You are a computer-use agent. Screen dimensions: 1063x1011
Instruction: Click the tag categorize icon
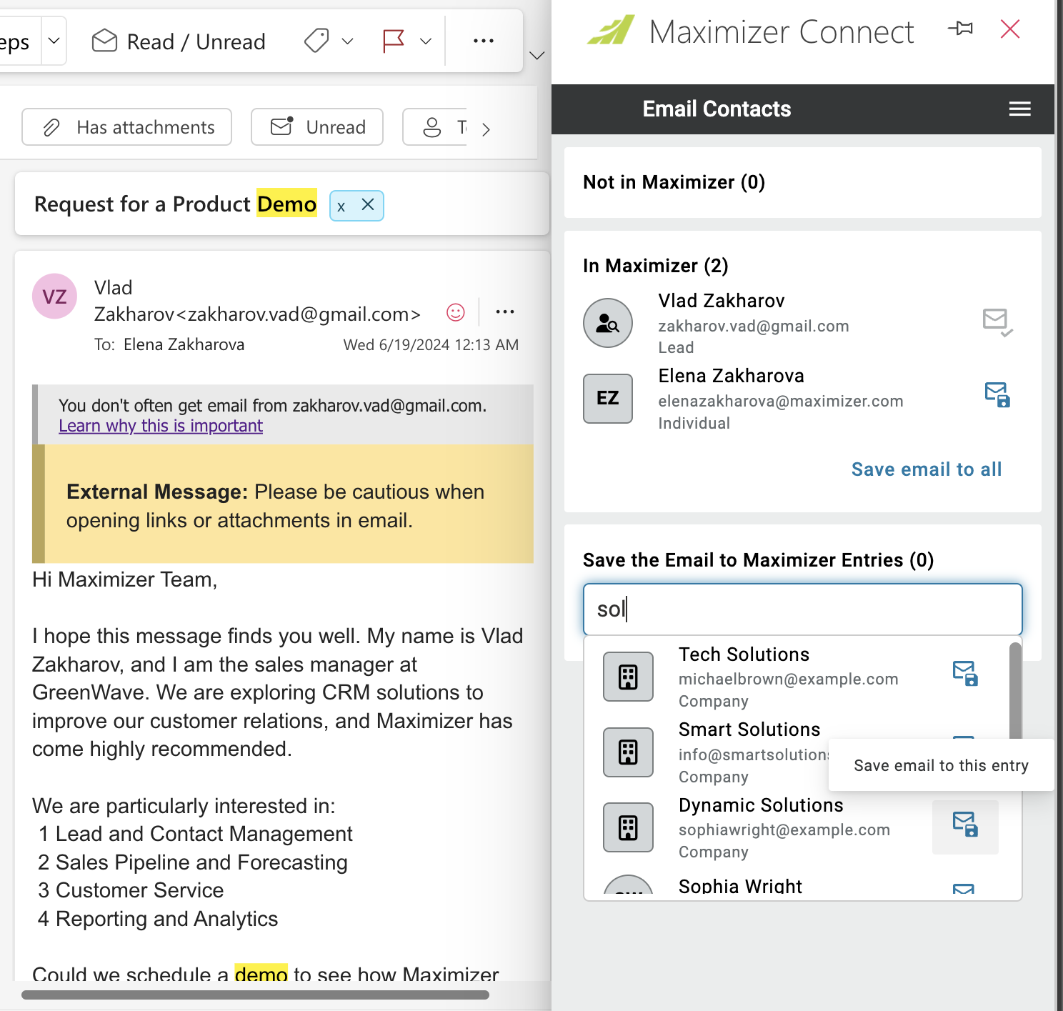(316, 41)
